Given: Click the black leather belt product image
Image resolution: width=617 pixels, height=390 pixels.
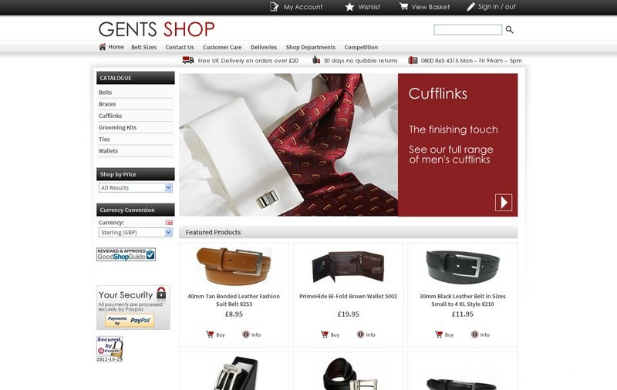Looking at the screenshot, I should [x=462, y=267].
